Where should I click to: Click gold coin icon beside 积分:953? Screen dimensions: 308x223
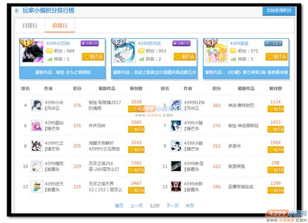(141, 51)
